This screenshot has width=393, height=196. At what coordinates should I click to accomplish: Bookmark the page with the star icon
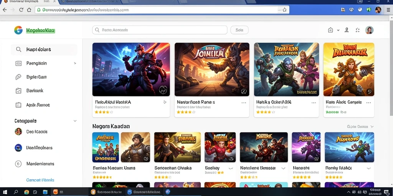coord(284,10)
